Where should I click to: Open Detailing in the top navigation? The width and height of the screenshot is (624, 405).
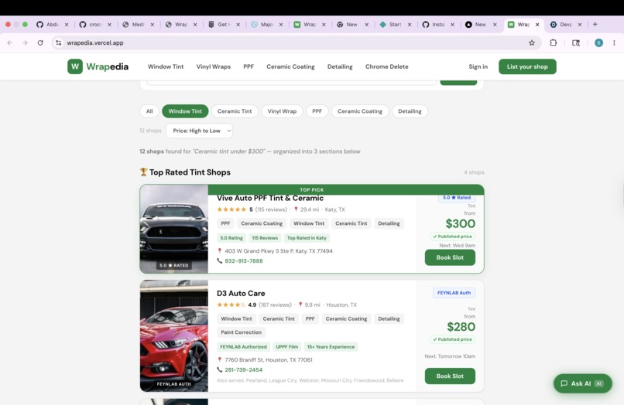340,66
